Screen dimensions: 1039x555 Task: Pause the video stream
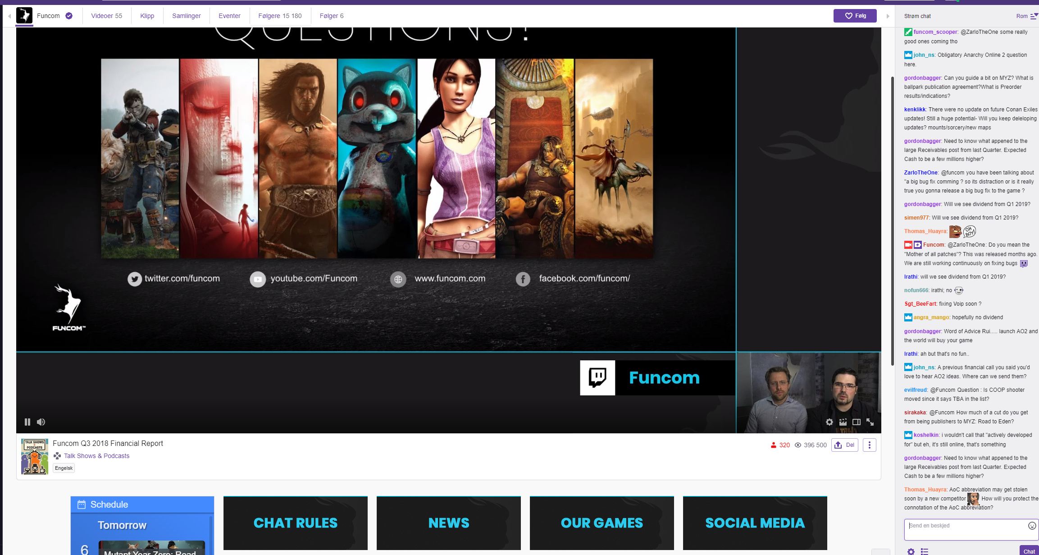click(27, 422)
